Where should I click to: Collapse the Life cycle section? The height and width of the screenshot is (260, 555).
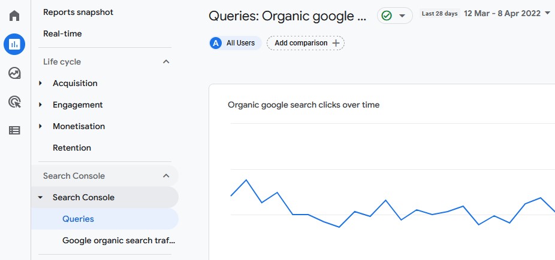click(x=166, y=62)
